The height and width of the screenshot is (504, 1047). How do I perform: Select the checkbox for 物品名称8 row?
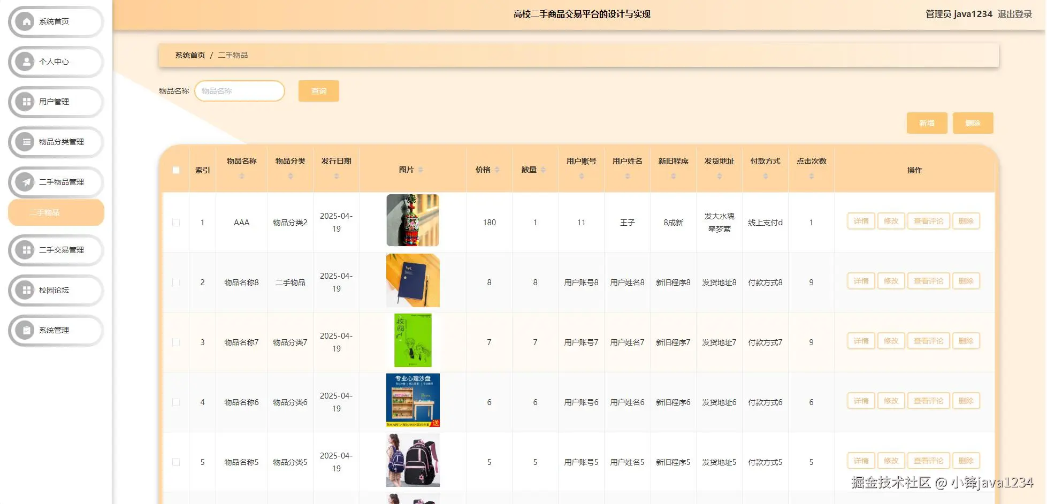point(176,282)
